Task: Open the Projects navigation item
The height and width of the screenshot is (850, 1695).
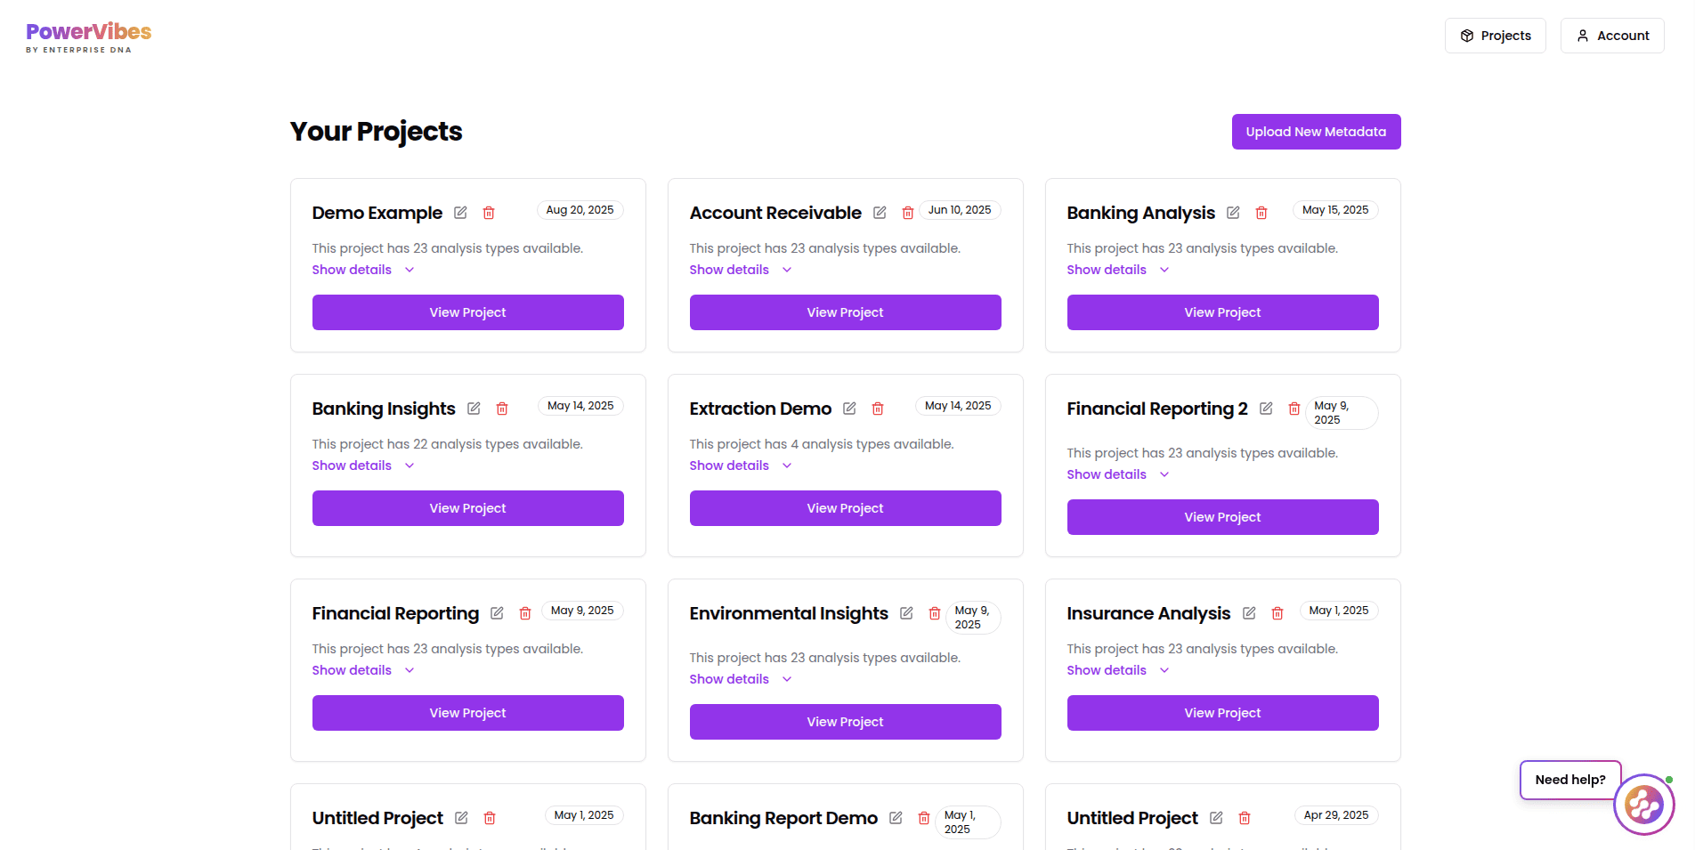Action: 1496,36
